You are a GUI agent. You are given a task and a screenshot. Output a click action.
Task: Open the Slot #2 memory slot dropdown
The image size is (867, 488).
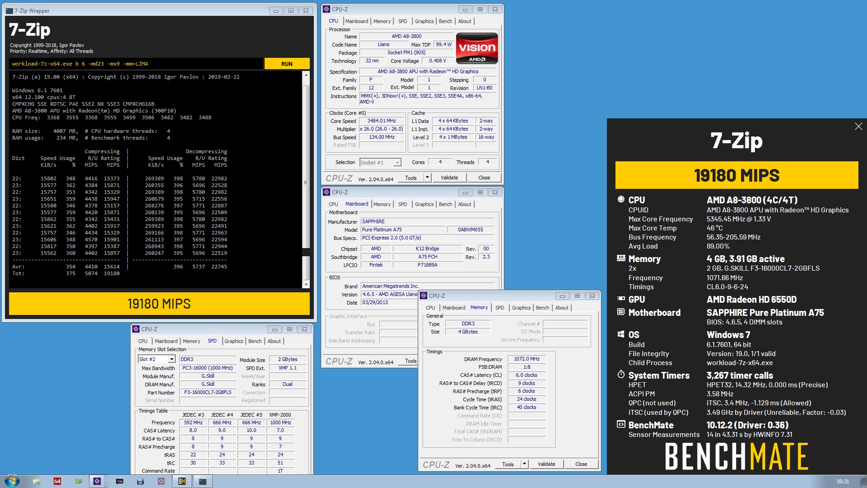(x=156, y=359)
